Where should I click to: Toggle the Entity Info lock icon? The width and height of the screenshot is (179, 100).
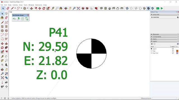click(178, 17)
